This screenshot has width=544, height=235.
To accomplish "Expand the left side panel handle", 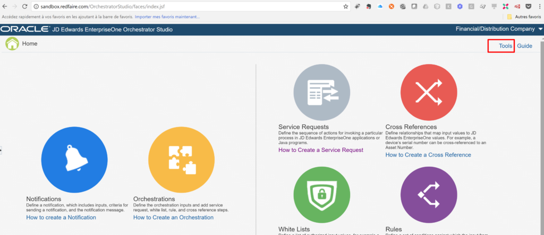I will [1, 150].
